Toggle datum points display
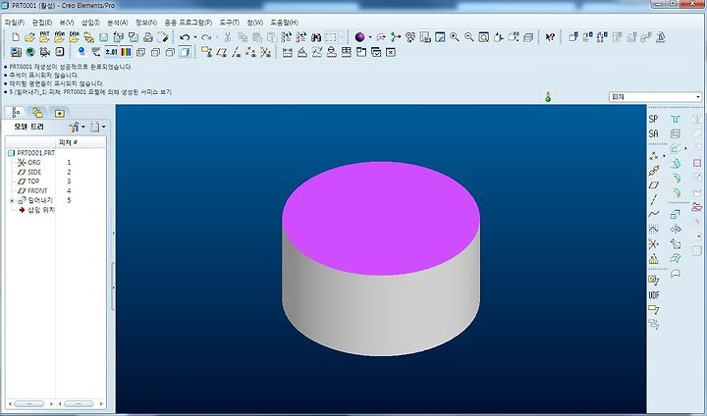Image resolution: width=707 pixels, height=416 pixels. pos(250,52)
